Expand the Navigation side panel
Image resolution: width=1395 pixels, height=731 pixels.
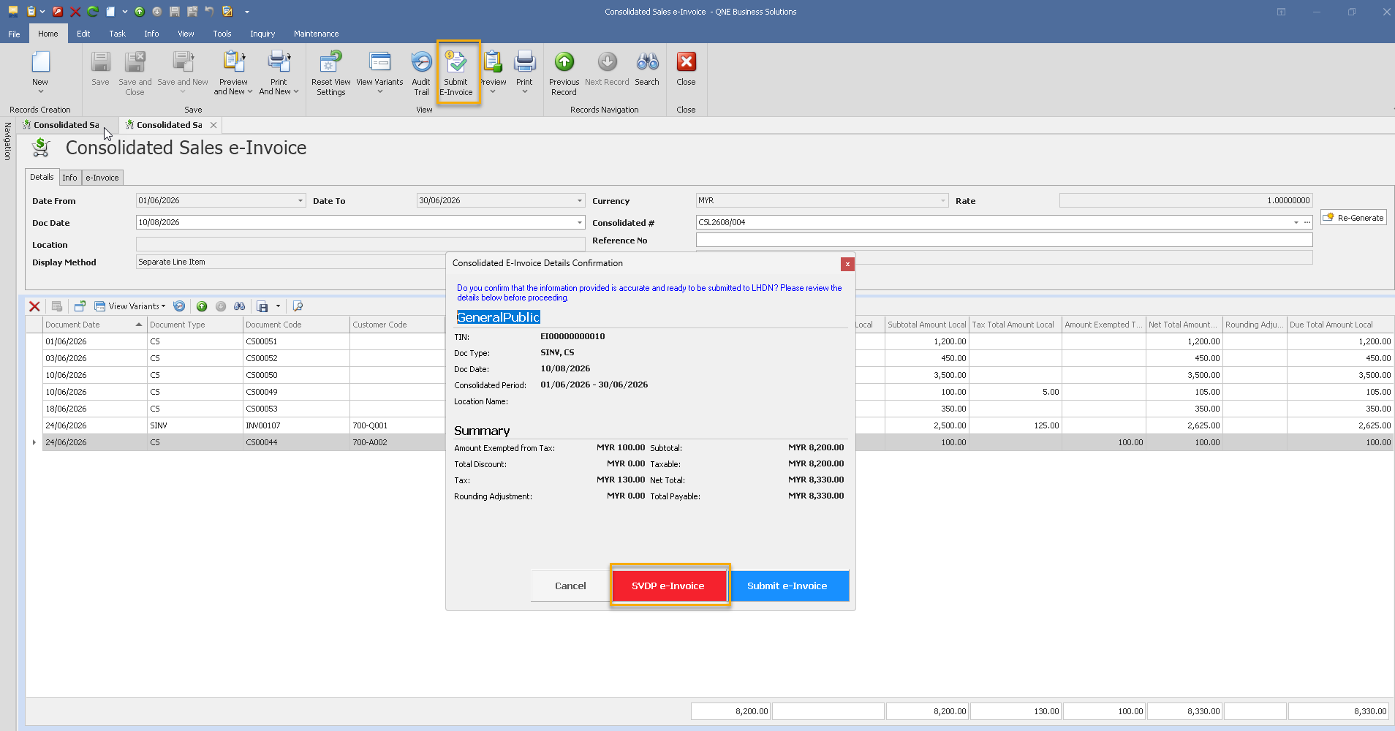(7, 141)
